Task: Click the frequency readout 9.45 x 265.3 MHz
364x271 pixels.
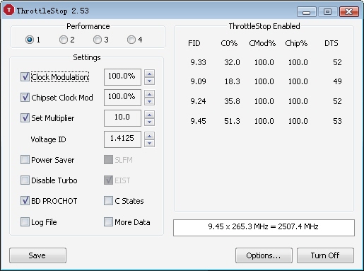Action: coord(264,228)
